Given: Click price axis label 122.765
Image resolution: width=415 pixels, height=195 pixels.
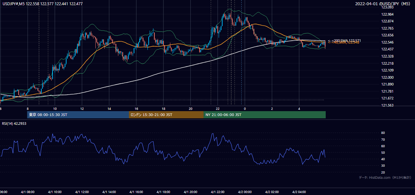Looking at the screenshot, I should (387, 28).
